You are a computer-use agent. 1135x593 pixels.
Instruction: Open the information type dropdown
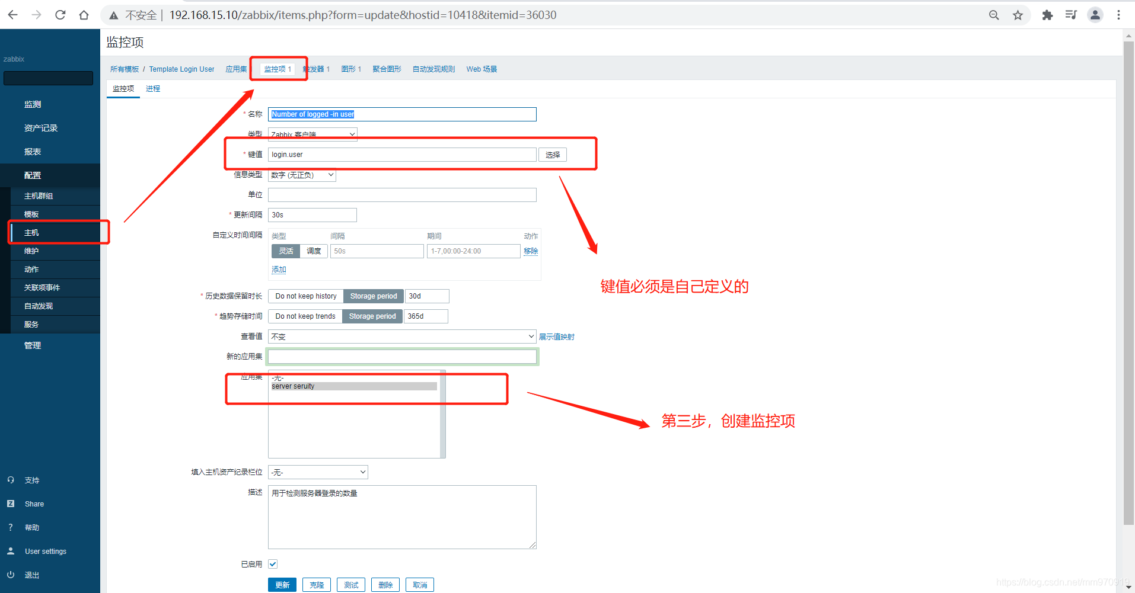pos(302,175)
